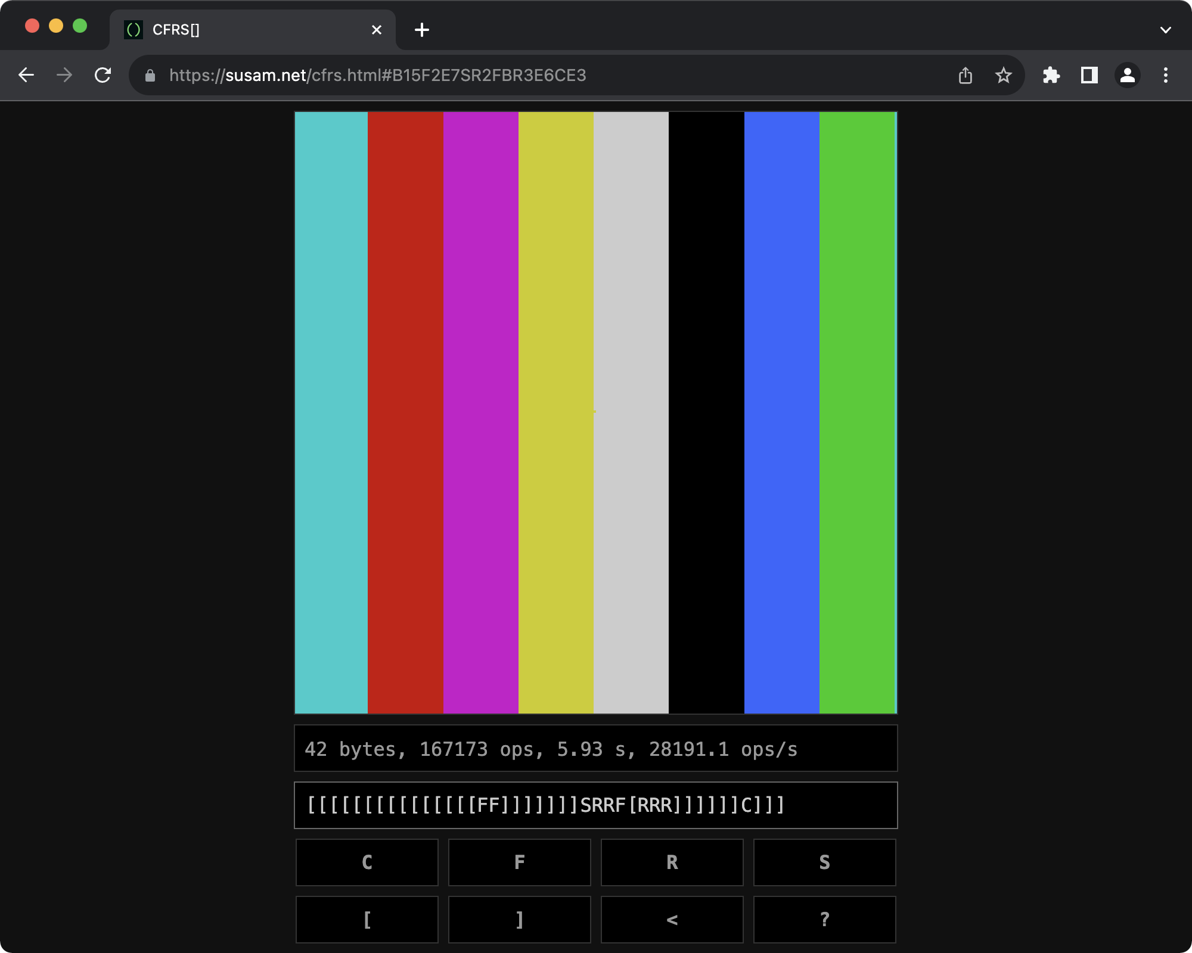1192x953 pixels.
Task: Expand the tab search chevron
Action: pos(1166,30)
